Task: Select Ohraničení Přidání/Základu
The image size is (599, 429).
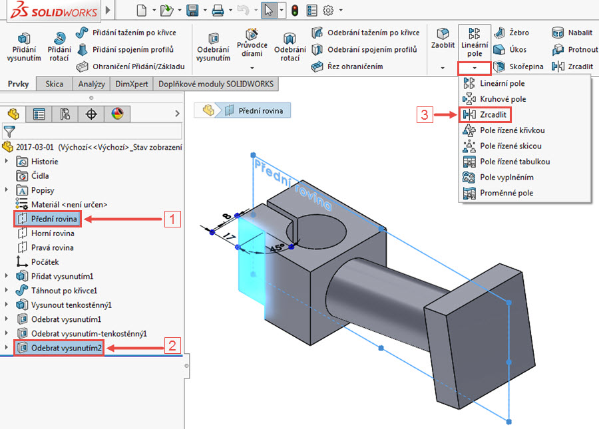Action: point(130,67)
